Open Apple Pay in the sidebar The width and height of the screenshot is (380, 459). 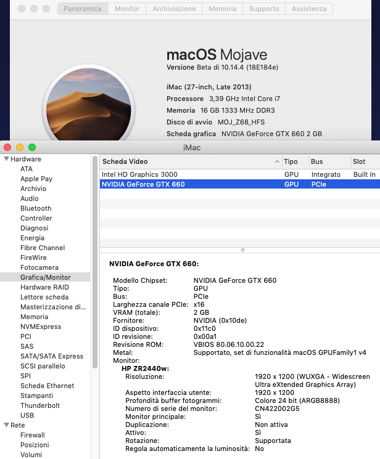pos(36,179)
